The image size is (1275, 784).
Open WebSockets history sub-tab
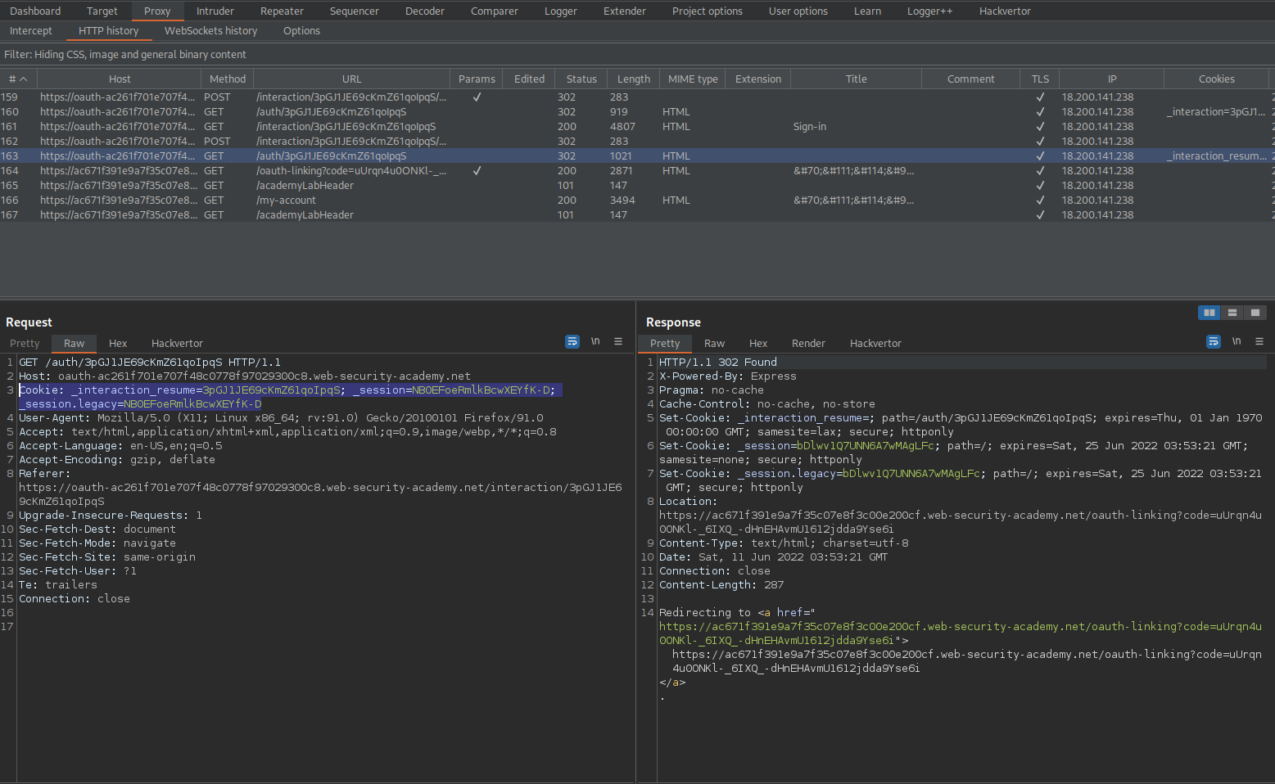point(211,30)
